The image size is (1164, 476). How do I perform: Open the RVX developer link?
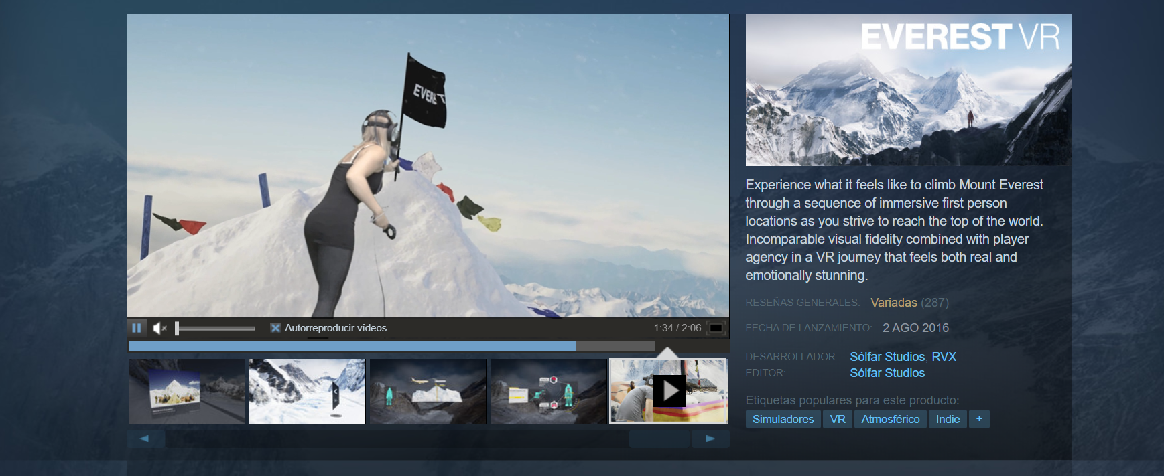tap(944, 357)
